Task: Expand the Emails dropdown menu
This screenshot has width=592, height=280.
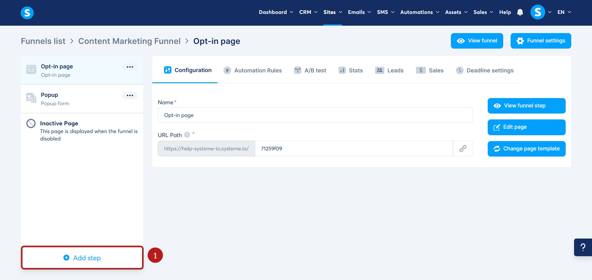Action: pyautogui.click(x=359, y=12)
